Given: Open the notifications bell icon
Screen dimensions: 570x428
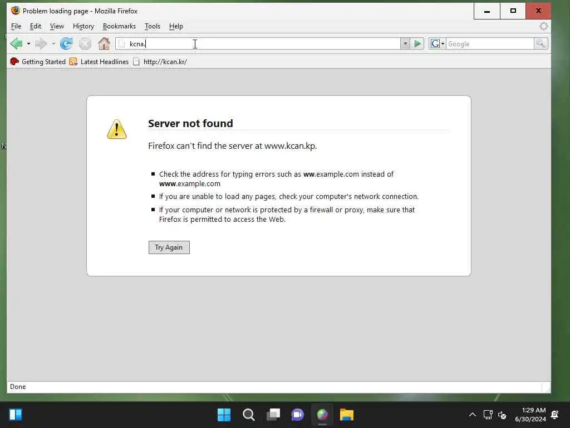Looking at the screenshot, I should pos(555,415).
